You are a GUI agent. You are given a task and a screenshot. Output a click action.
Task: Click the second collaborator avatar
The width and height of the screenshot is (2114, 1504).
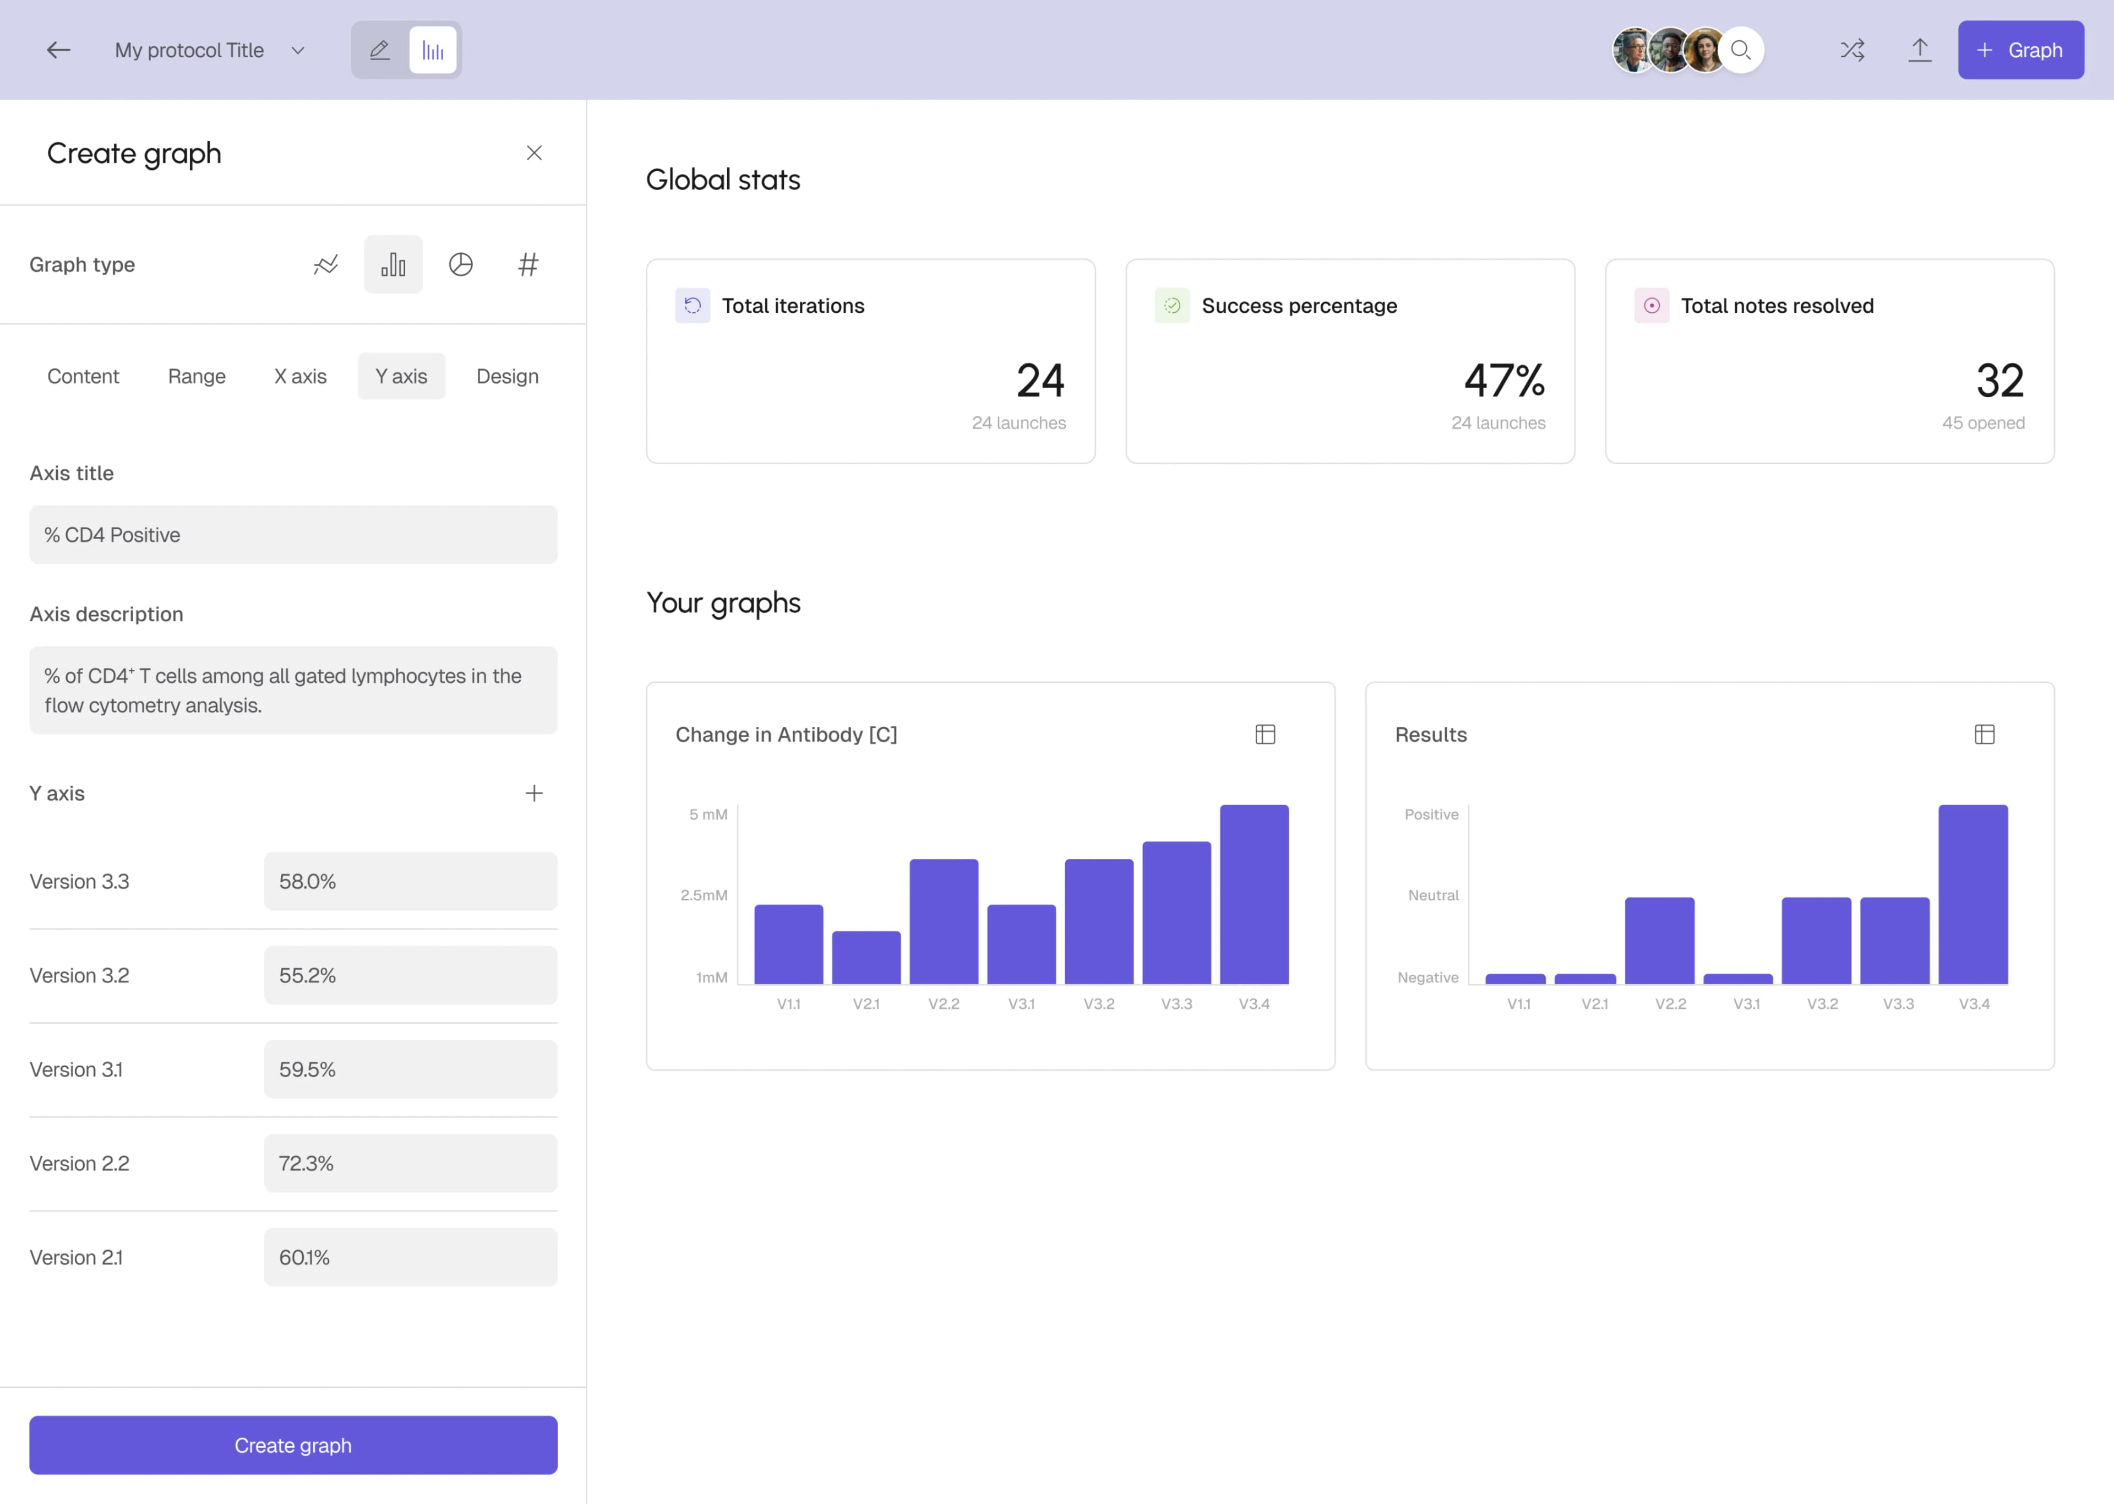tap(1670, 50)
